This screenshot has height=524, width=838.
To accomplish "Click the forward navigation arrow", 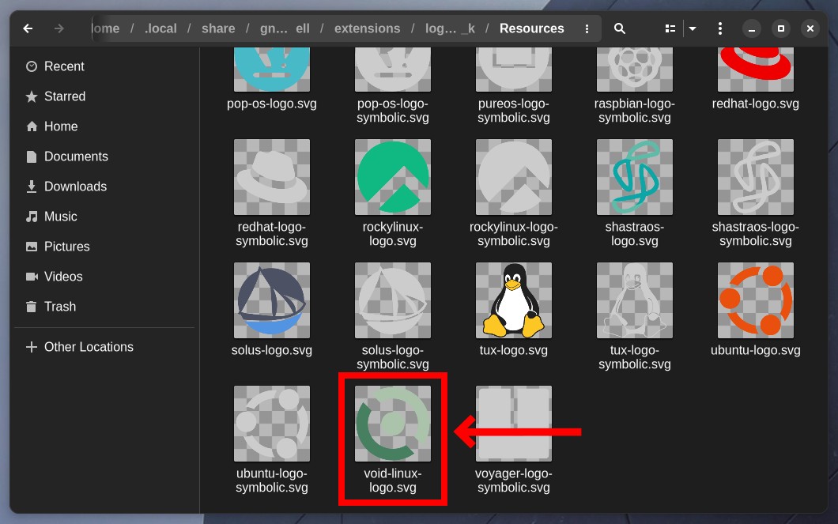I will [x=59, y=28].
